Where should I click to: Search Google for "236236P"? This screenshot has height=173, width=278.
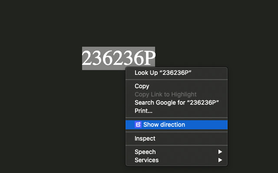point(176,103)
